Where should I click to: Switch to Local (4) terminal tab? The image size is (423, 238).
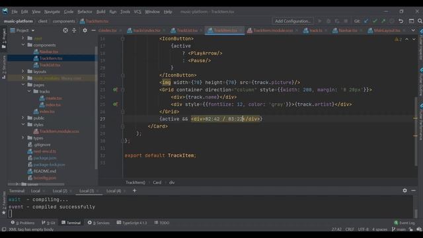114,191
